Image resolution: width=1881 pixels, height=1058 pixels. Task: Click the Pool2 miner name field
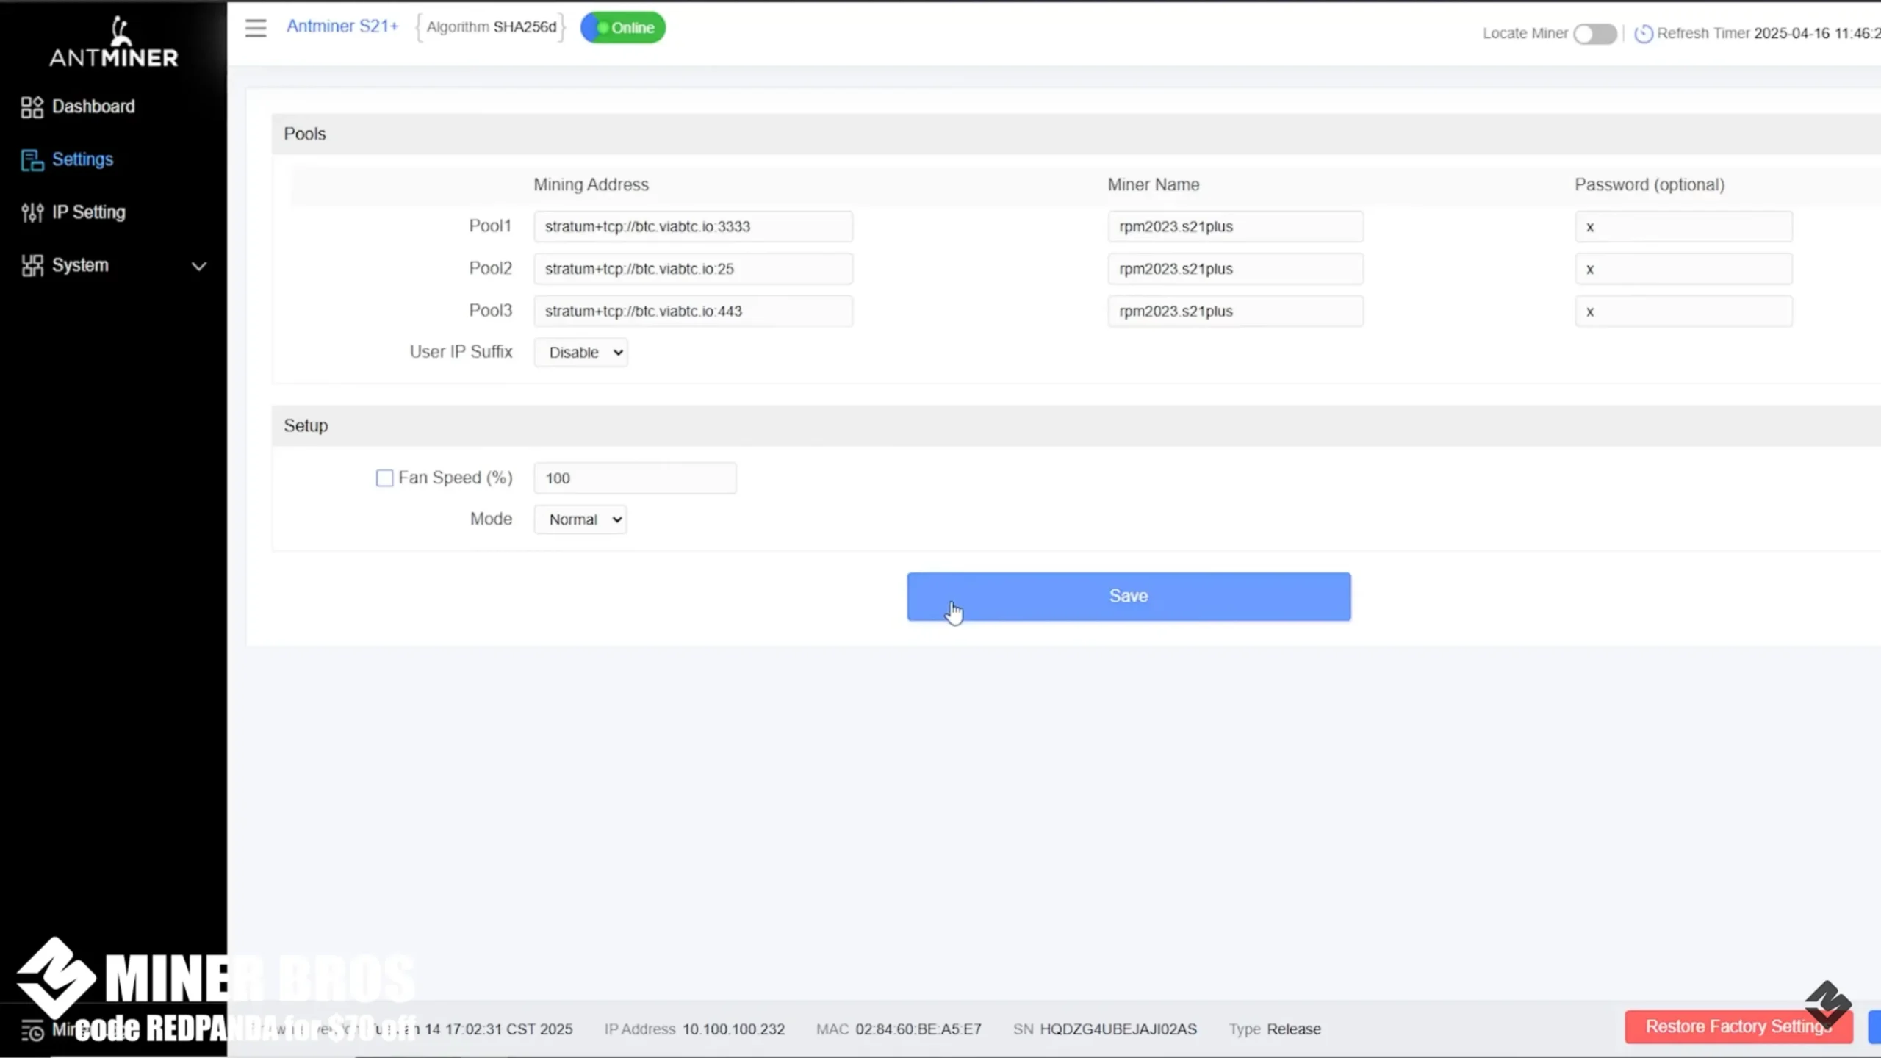[x=1235, y=269]
